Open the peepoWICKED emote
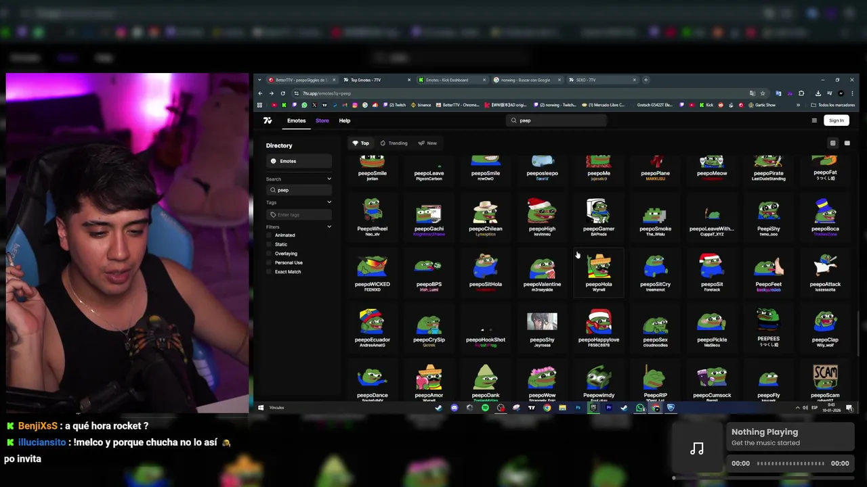Viewport: 867px width, 487px height. [x=372, y=272]
